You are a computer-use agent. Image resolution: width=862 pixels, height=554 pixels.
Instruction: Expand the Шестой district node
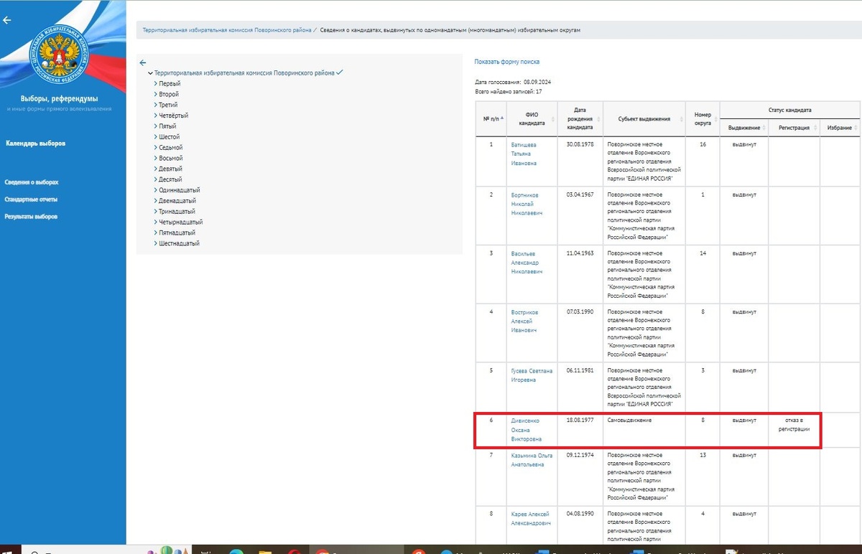point(156,137)
